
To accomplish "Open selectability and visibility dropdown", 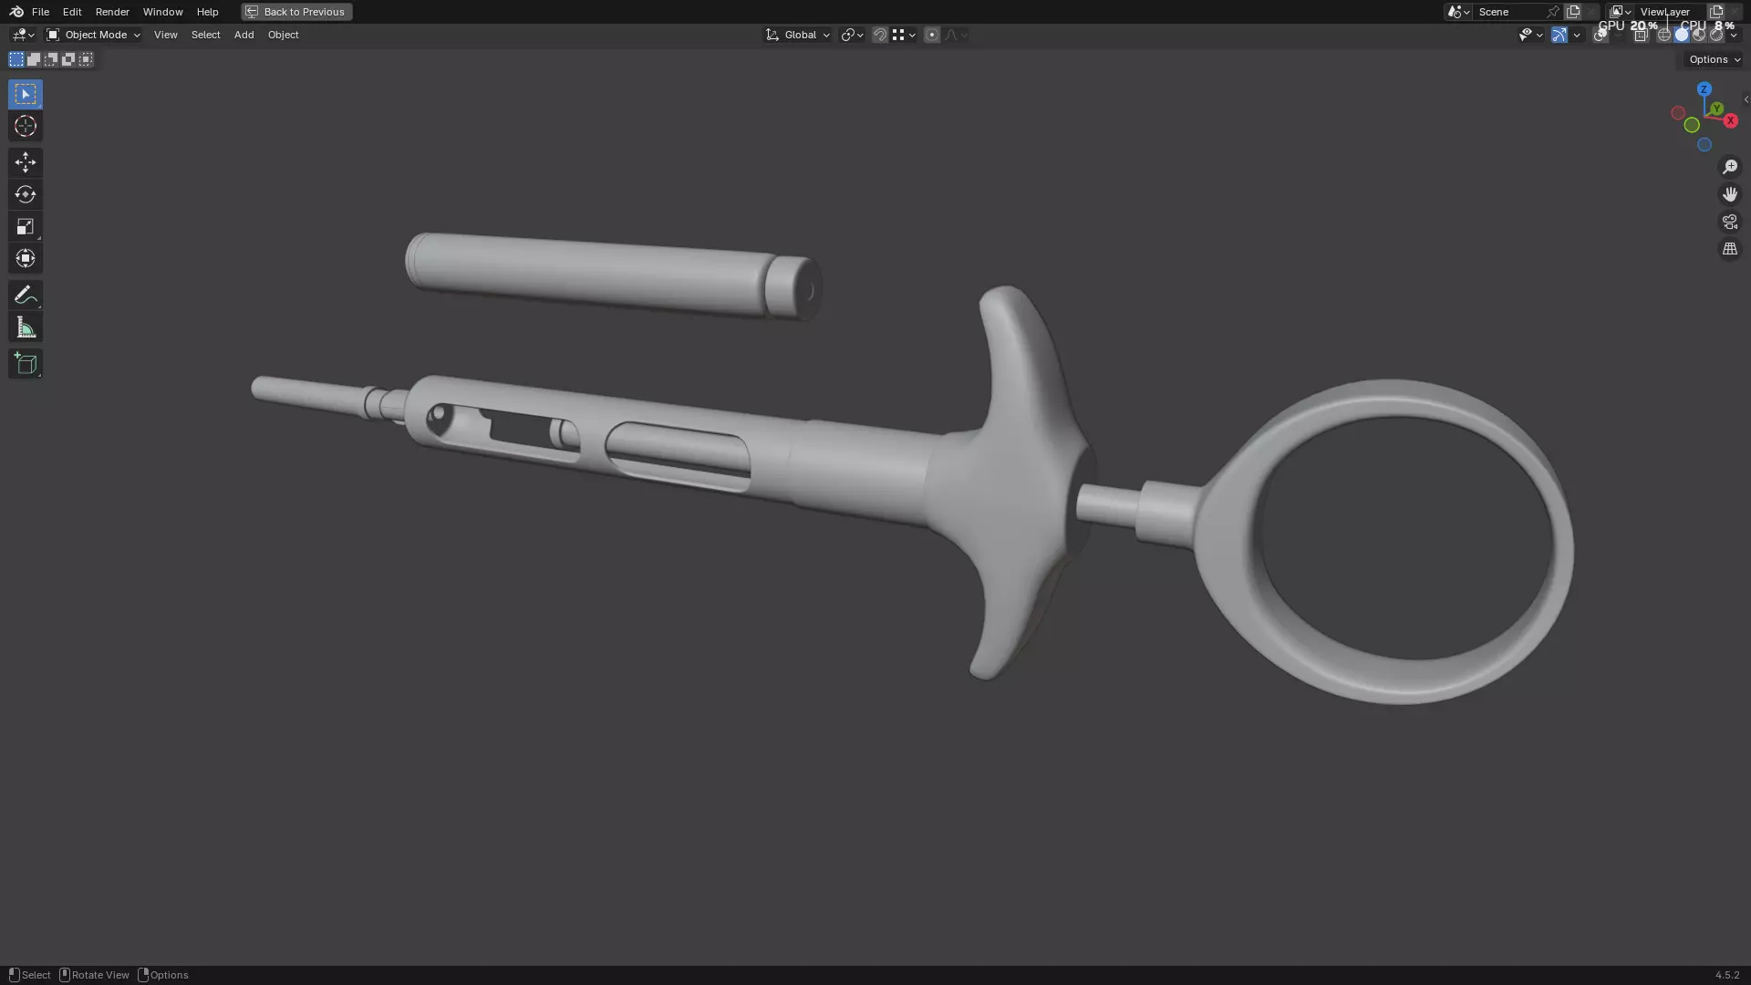I will [1530, 35].
